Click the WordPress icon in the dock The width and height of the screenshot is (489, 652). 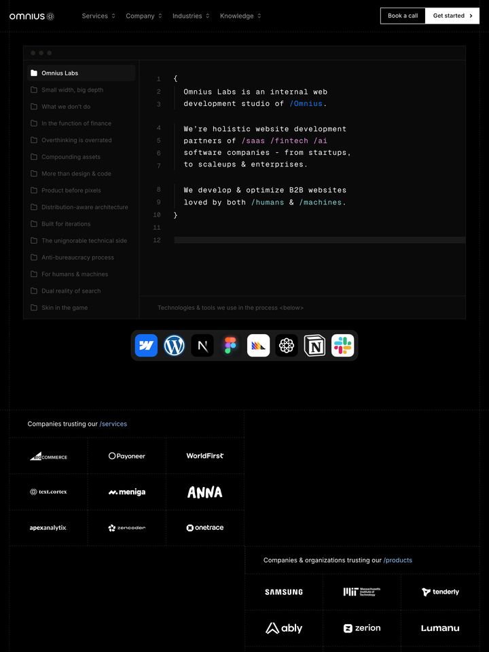coord(175,346)
